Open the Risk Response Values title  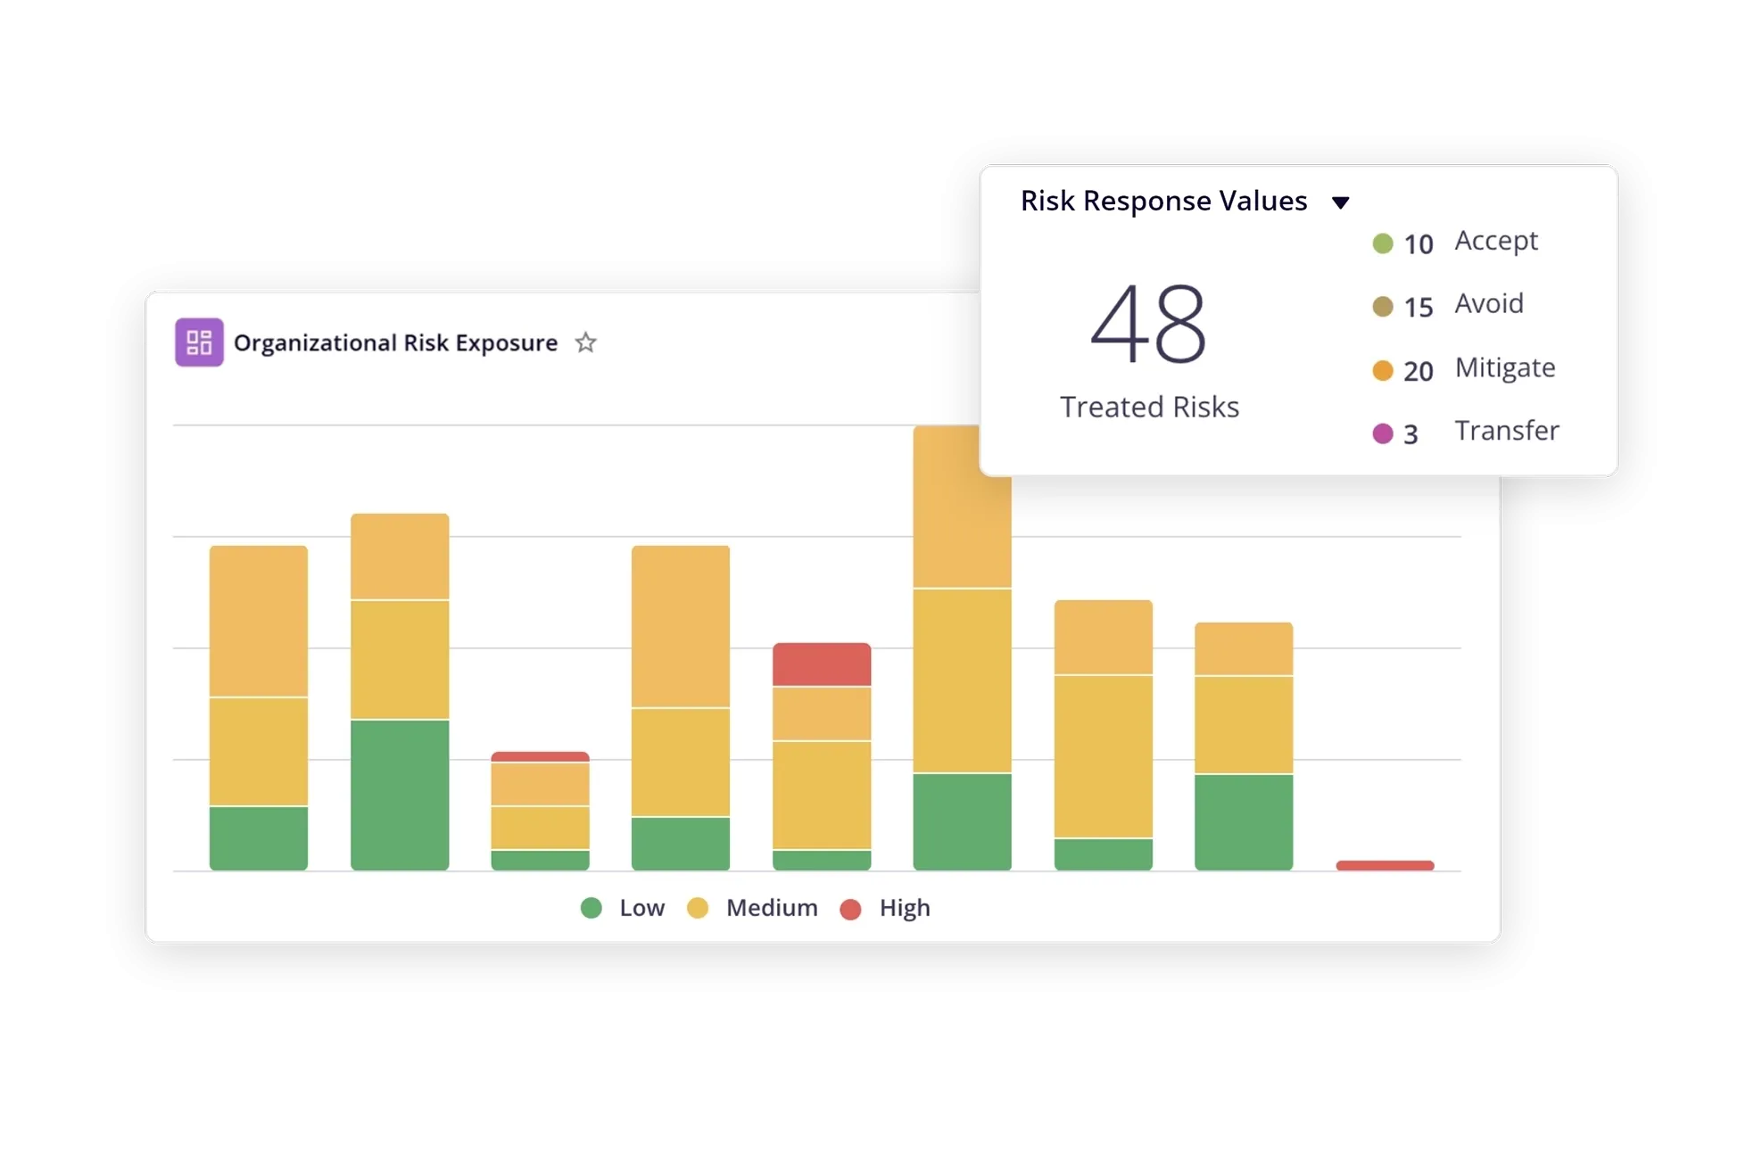click(1163, 202)
